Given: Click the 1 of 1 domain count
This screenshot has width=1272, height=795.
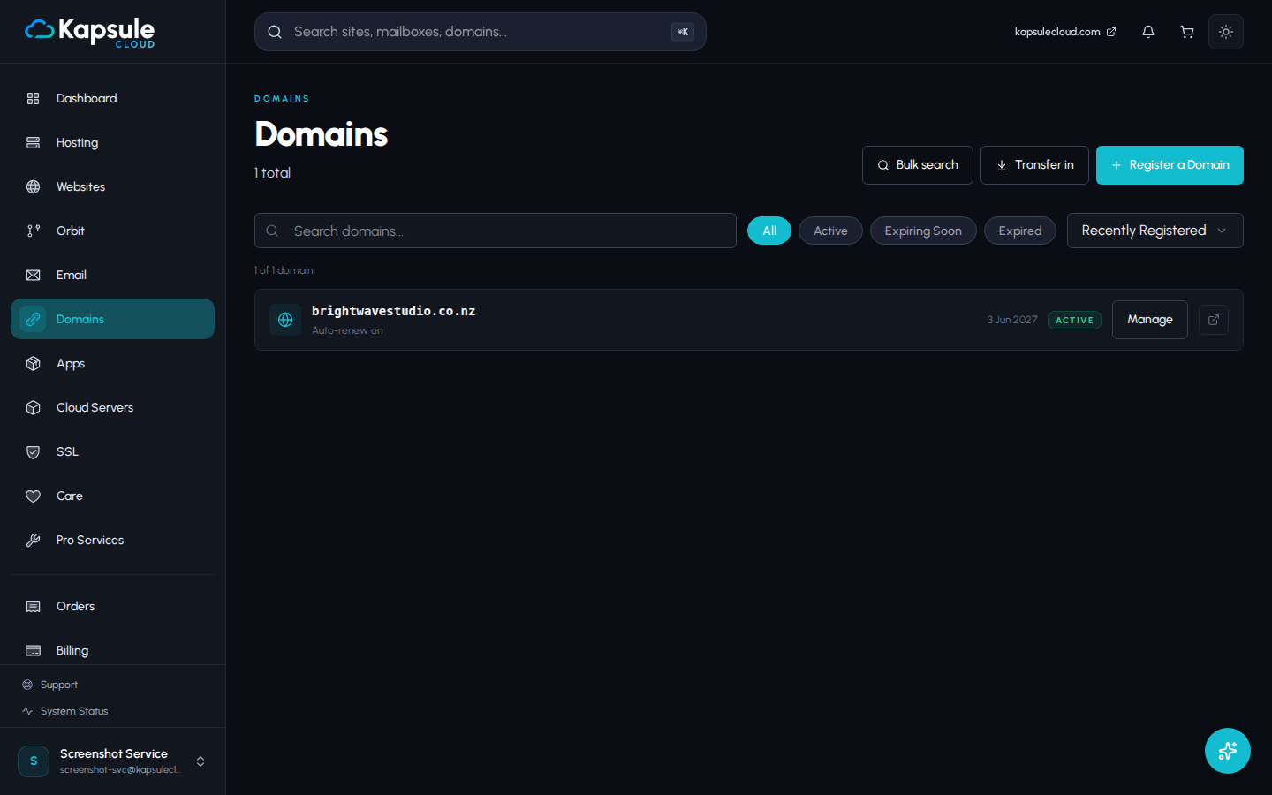Looking at the screenshot, I should pos(284,270).
